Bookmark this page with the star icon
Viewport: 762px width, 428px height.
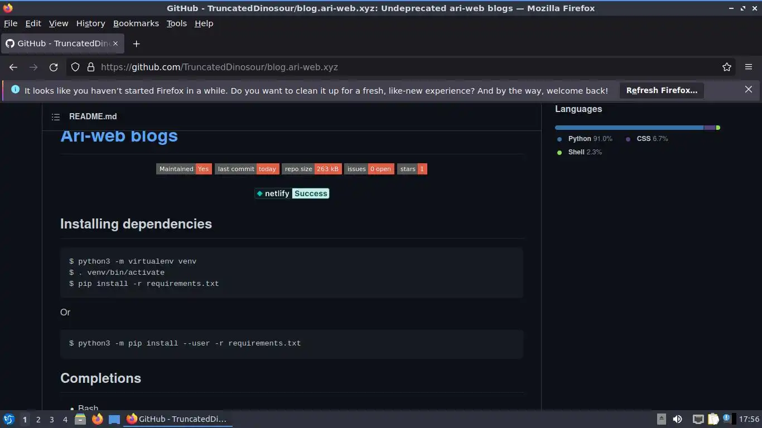click(727, 67)
